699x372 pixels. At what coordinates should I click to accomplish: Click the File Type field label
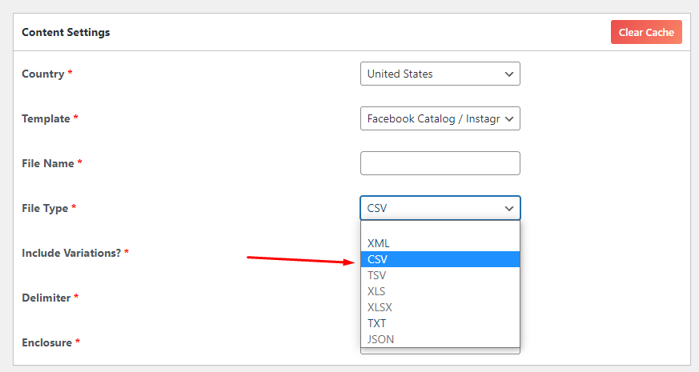click(x=46, y=208)
